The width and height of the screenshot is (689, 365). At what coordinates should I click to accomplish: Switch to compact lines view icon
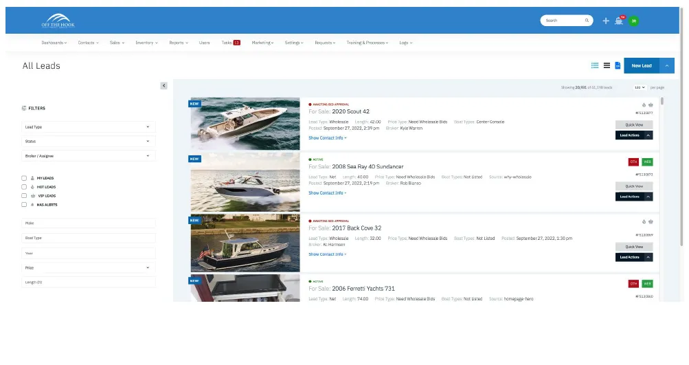click(x=607, y=65)
